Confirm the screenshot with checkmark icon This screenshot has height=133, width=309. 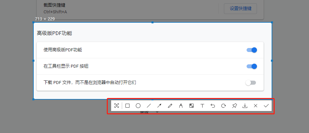266,106
